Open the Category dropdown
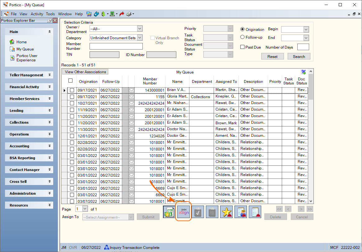This screenshot has height=252, width=362. (140, 37)
